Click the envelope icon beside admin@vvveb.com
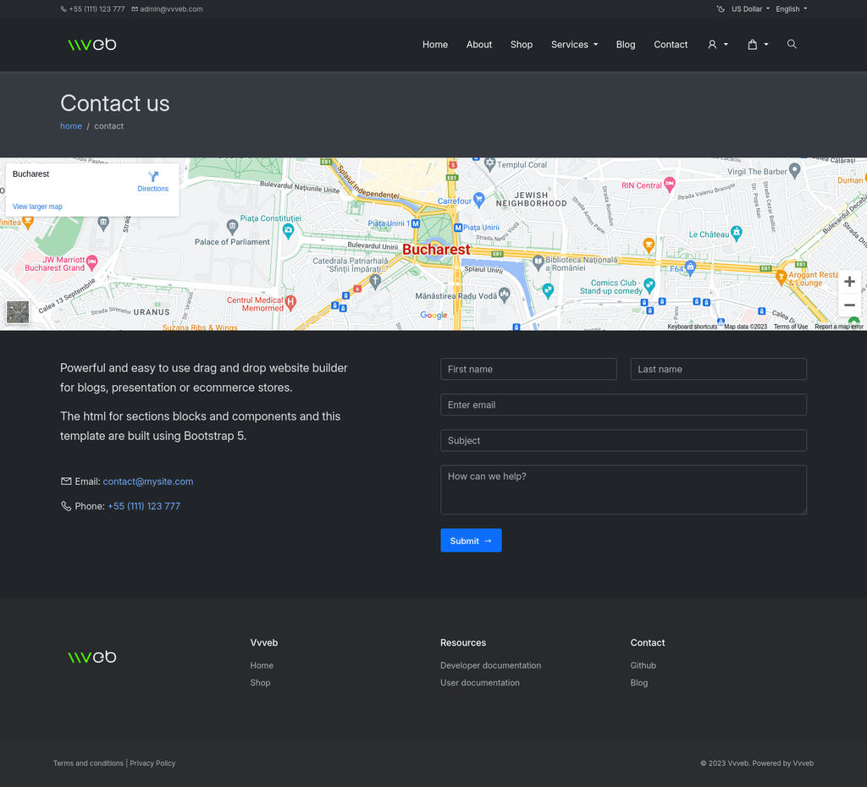This screenshot has height=787, width=867. [135, 8]
